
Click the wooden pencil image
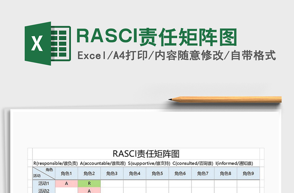pyautogui.click(x=225, y=99)
